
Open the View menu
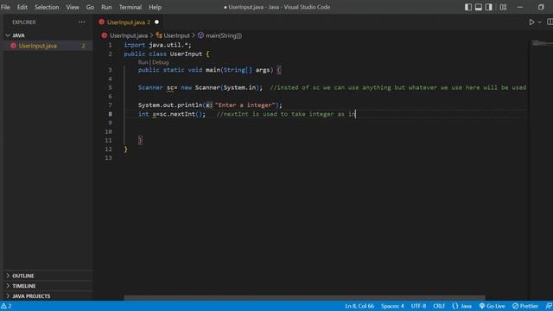point(73,7)
